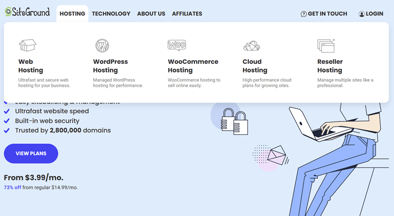Click the '73% off' discount text
Viewport: 394px width, 216px height.
[x=12, y=187]
